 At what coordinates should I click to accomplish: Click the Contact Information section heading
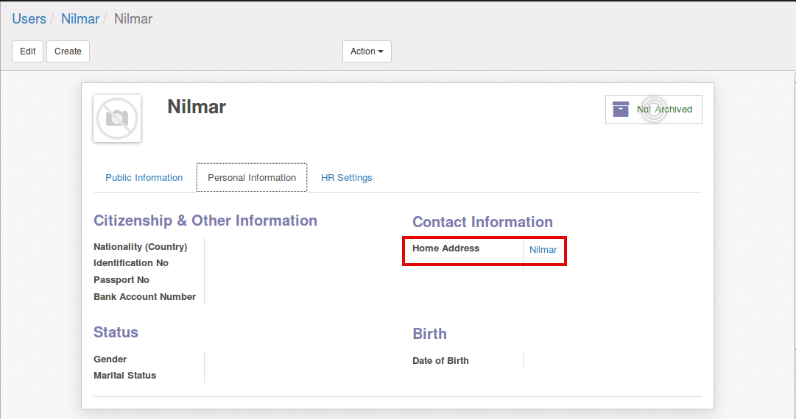point(482,222)
